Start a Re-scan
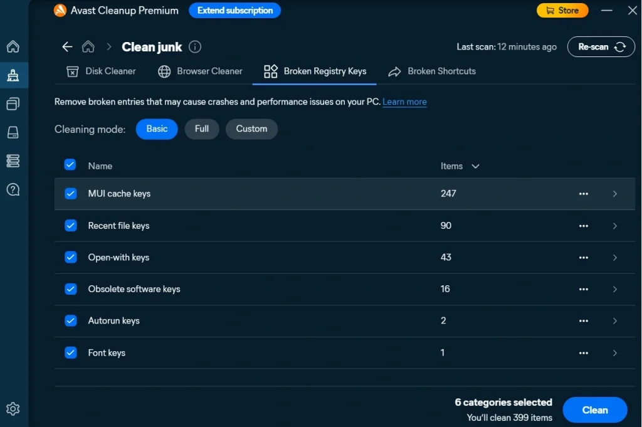The image size is (642, 427). pos(601,46)
